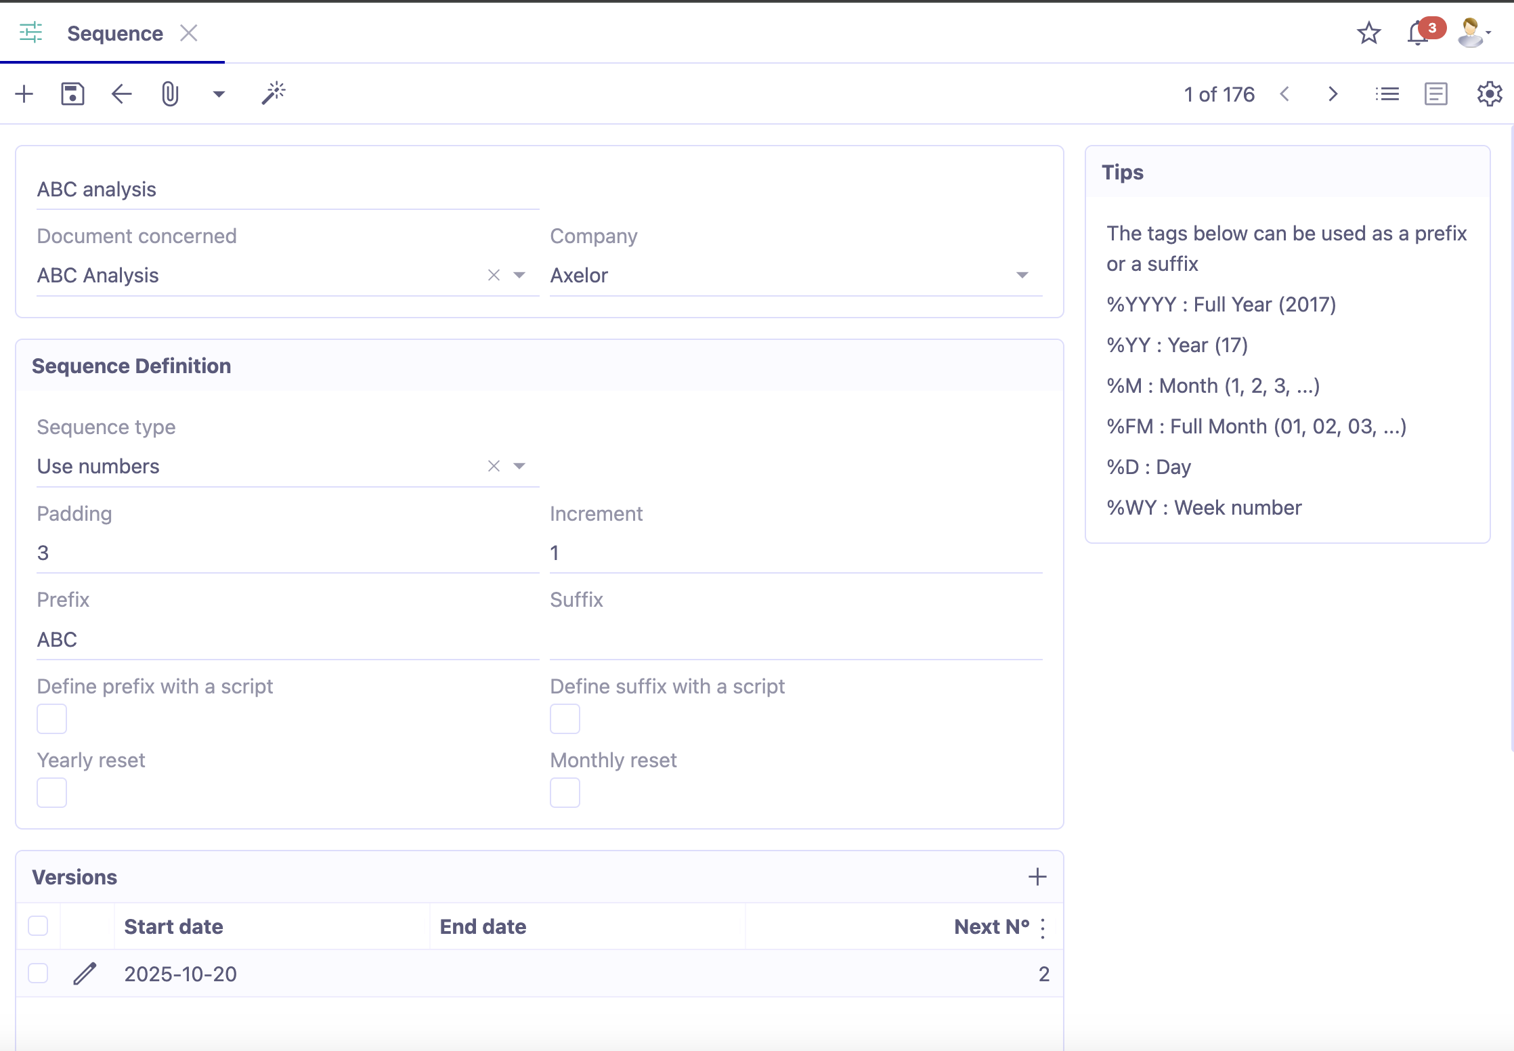Open the user avatar menu

1474,33
